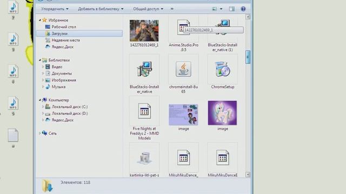Select Five Nights at Freddys 2 file

point(144,112)
